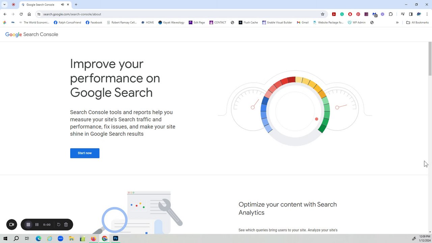This screenshot has width=432, height=243.
Task: Open the Malwarebytes extension with badge 2
Action: 375,14
